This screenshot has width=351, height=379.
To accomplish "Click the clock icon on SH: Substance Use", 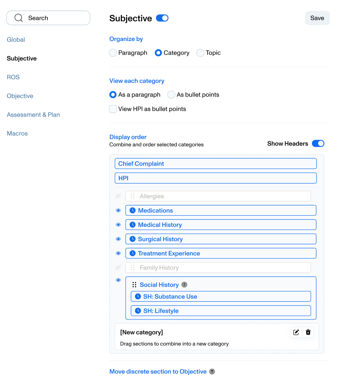I will click(138, 296).
